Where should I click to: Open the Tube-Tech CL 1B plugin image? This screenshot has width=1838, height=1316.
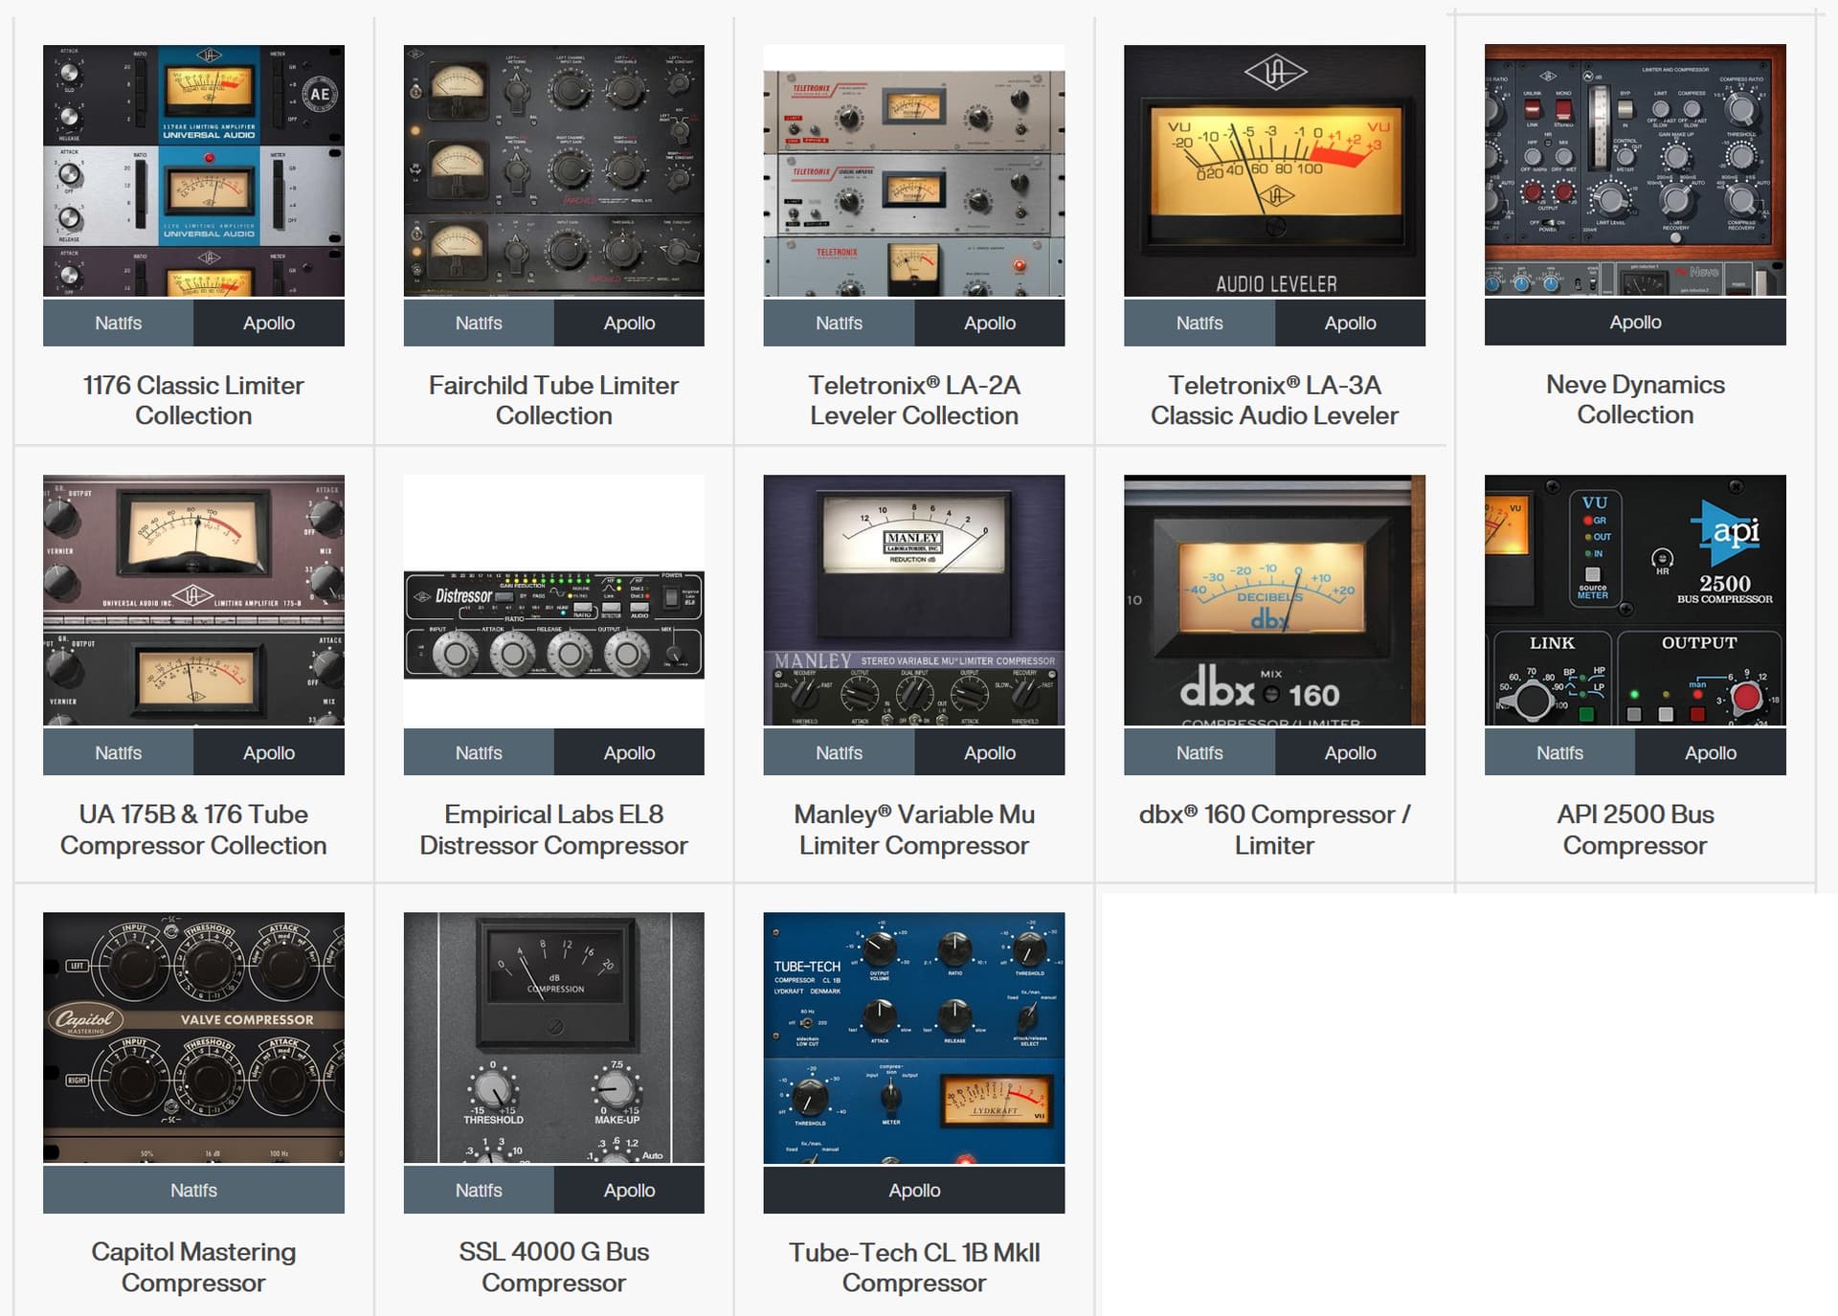pyautogui.click(x=914, y=1037)
